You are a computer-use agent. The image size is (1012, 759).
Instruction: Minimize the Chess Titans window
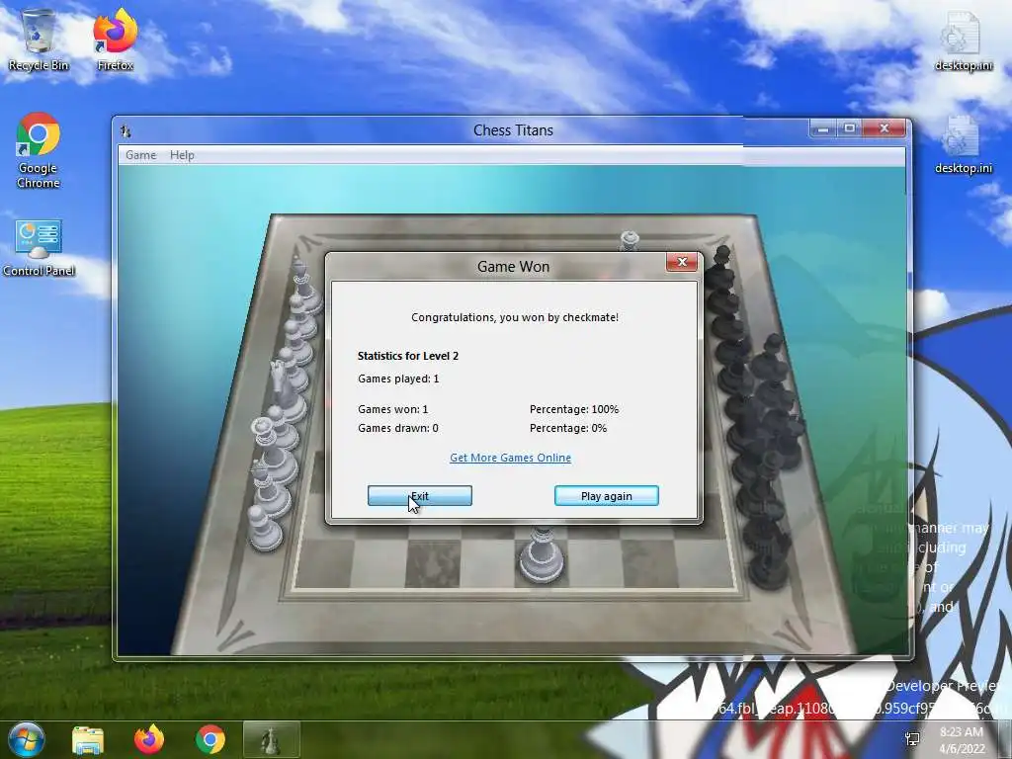pos(822,128)
